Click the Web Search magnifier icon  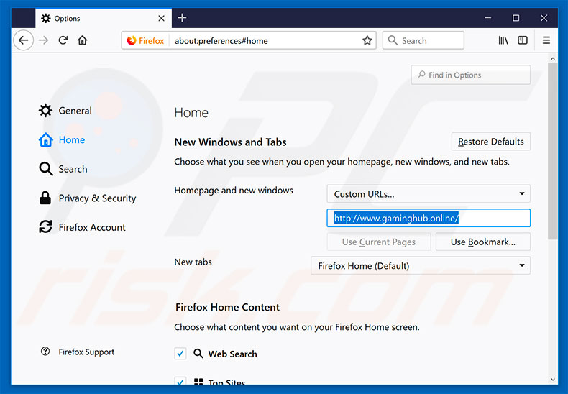pyautogui.click(x=198, y=354)
